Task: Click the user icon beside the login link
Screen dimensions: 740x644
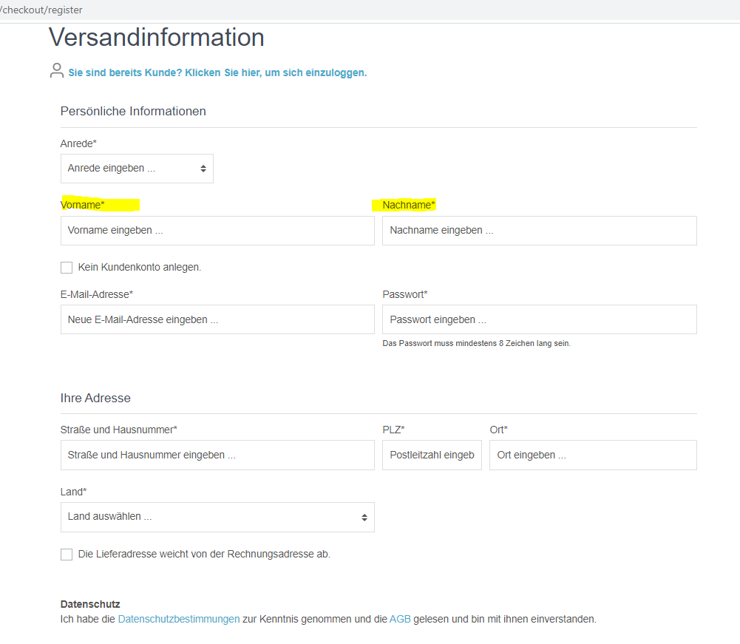Action: click(x=56, y=71)
